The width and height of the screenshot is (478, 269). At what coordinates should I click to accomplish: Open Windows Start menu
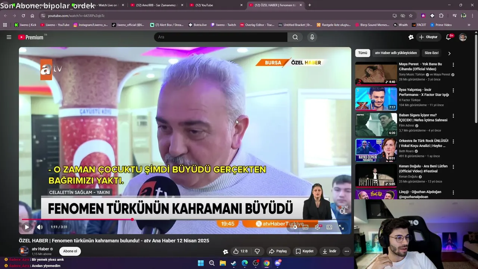point(201,263)
